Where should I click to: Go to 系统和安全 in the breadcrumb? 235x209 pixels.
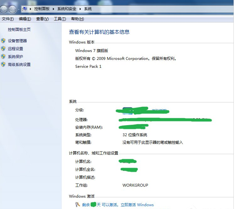67,9
